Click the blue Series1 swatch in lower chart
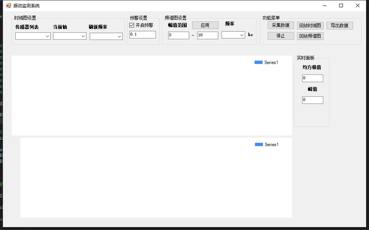This screenshot has width=369, height=230. point(259,145)
